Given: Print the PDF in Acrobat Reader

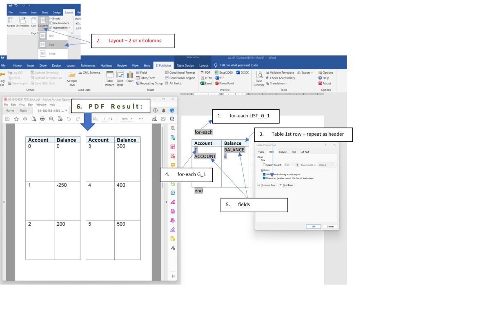Looking at the screenshot, I should click(x=42, y=119).
